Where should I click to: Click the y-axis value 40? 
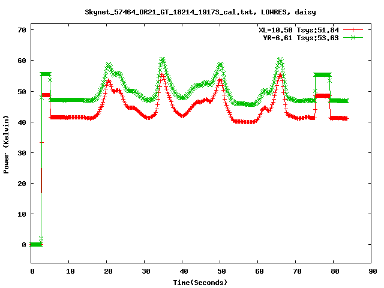(x=22, y=122)
